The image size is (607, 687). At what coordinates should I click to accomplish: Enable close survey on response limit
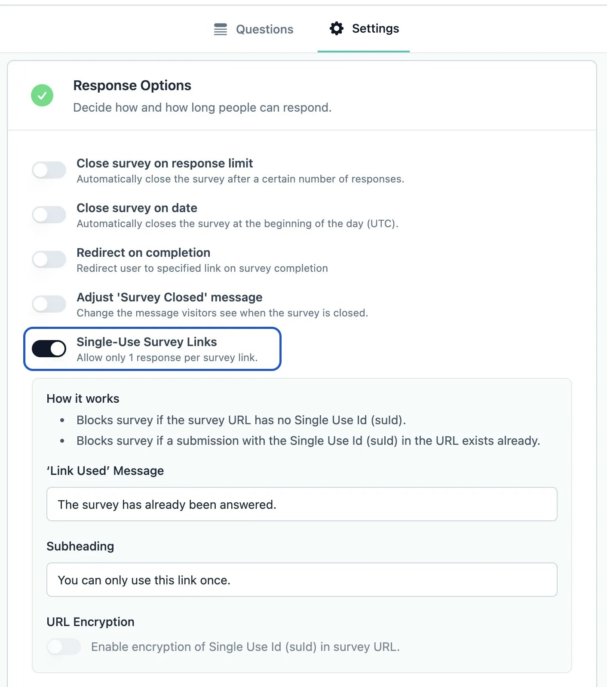tap(49, 170)
